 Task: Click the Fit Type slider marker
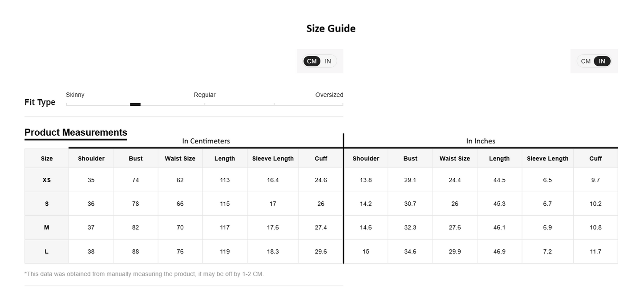click(x=135, y=104)
